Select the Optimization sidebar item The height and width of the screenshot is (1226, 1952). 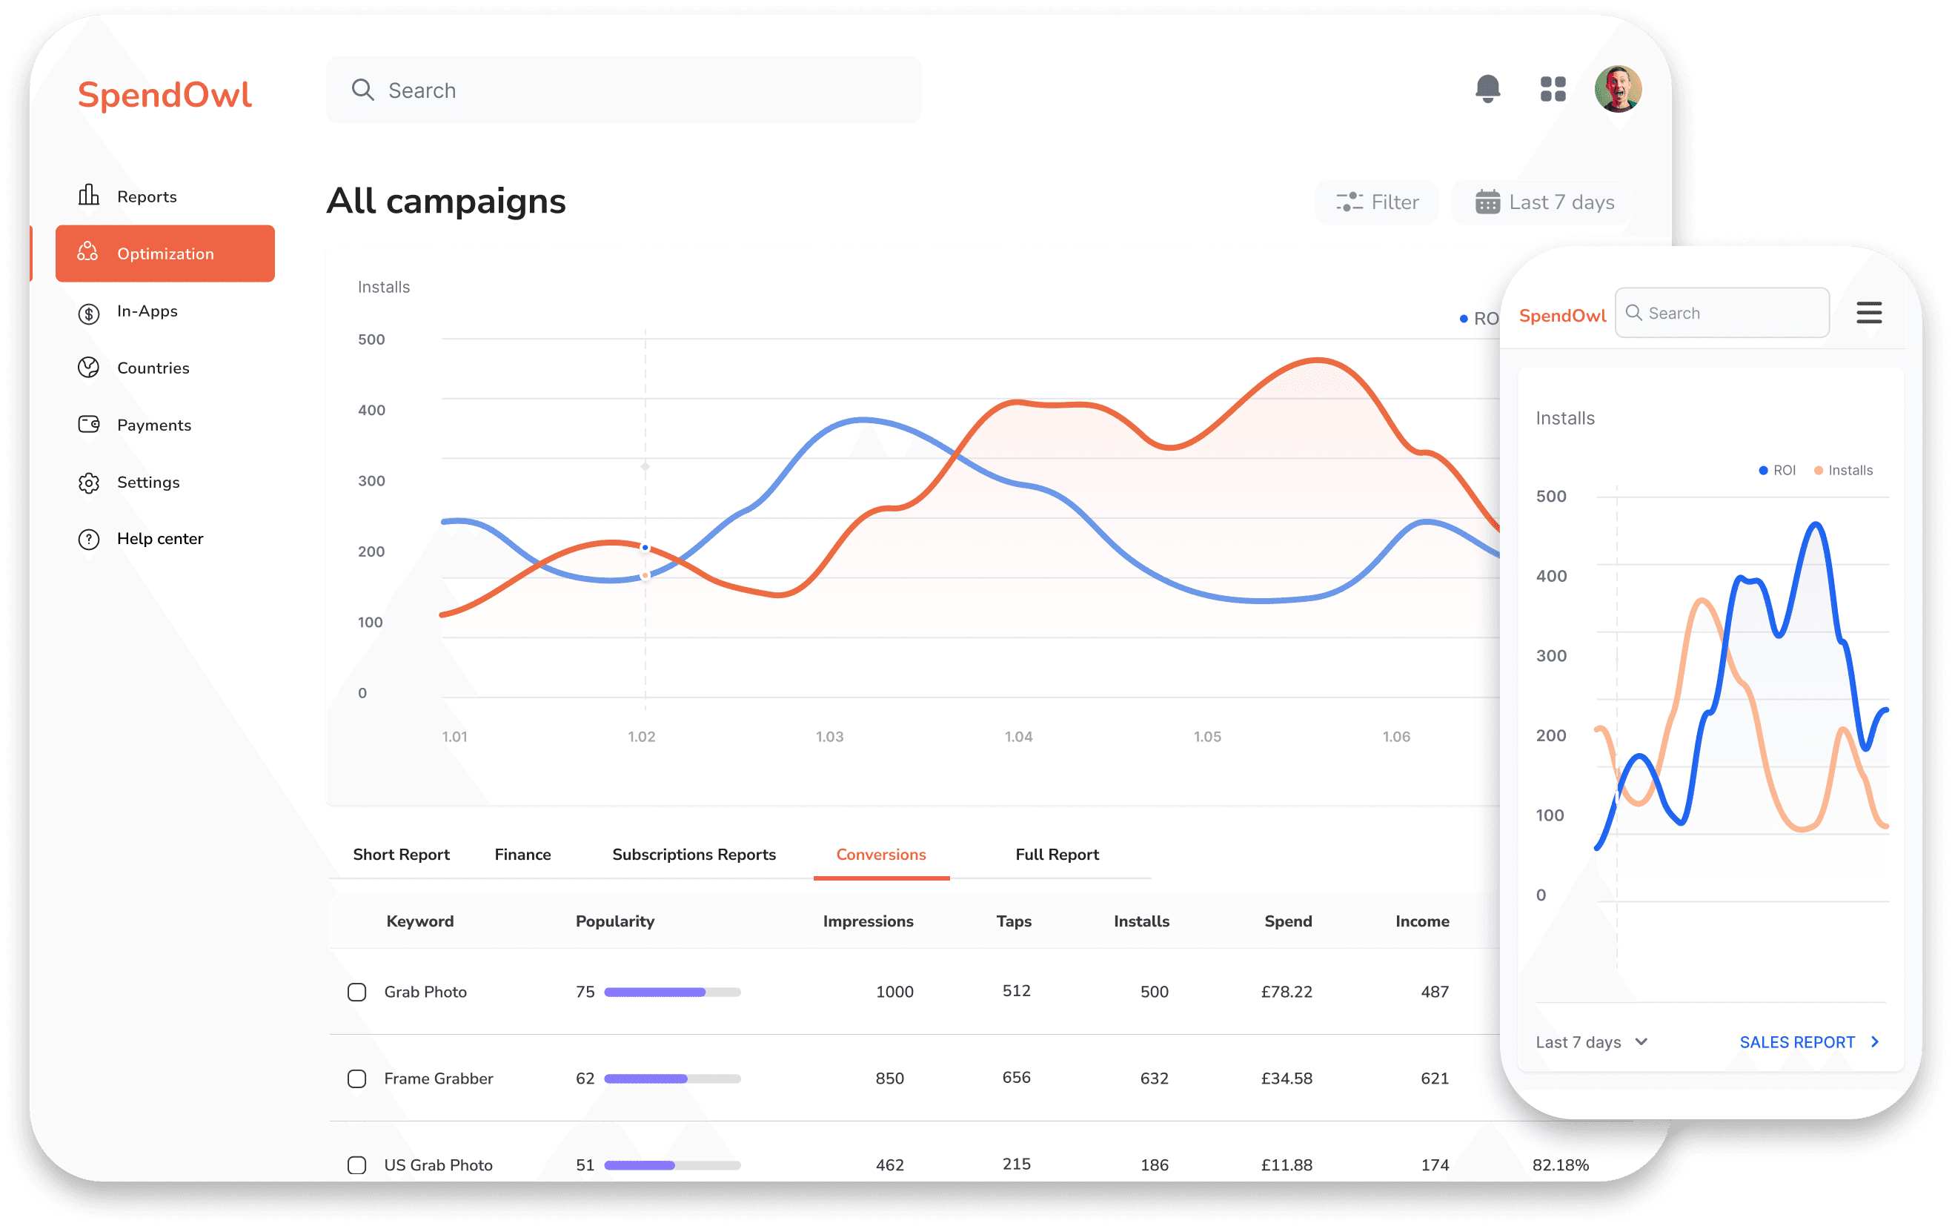pos(165,253)
